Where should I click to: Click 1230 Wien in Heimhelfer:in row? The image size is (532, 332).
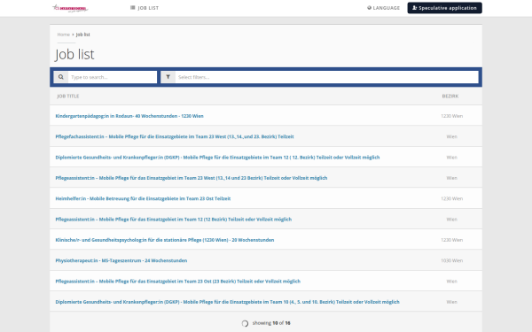[x=451, y=198]
